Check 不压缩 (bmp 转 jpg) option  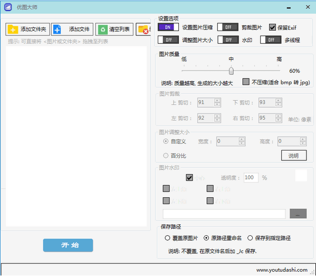246,82
